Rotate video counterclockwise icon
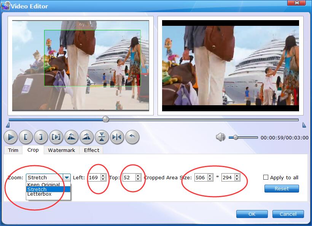Viewport: 312px width, 226px height. coord(71,137)
